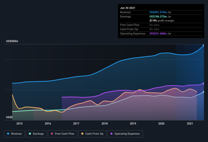Toggle the Earnings legend series
Image resolution: width=208 pixels, height=142 pixels.
[36, 134]
